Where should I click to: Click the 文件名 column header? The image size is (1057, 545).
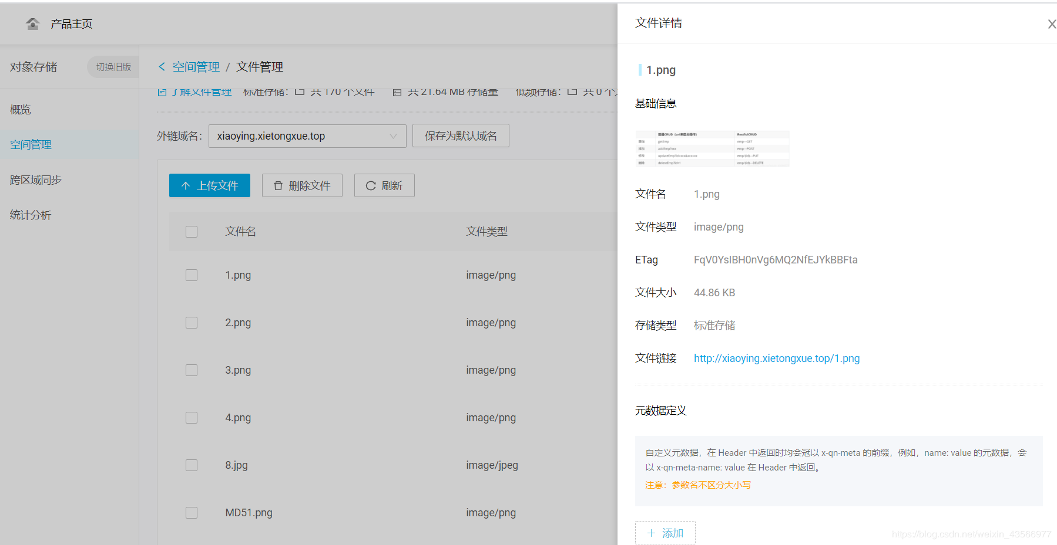click(x=240, y=232)
